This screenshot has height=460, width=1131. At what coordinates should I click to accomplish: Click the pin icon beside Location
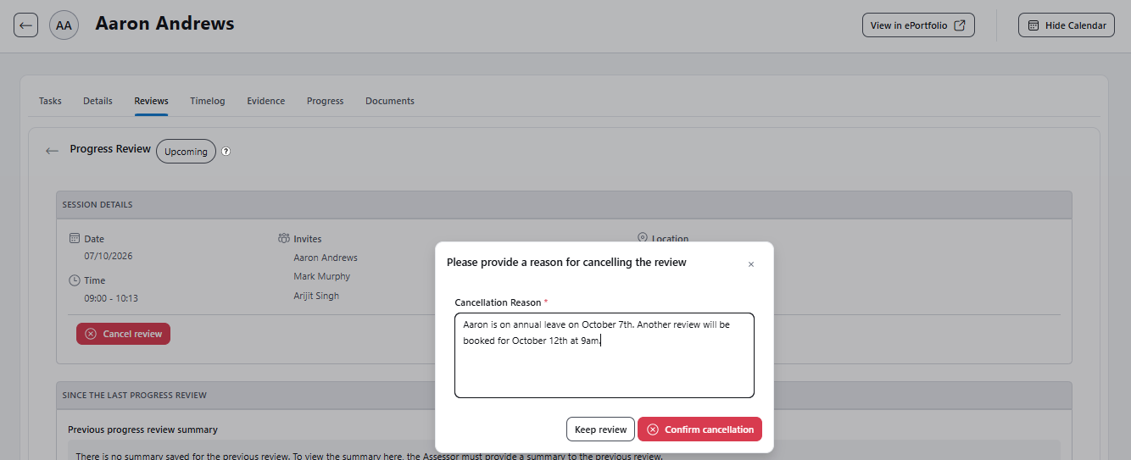pyautogui.click(x=643, y=239)
